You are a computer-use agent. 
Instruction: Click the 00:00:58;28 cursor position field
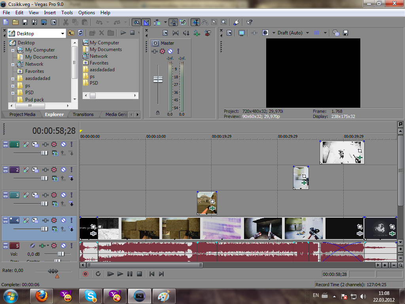(335, 274)
